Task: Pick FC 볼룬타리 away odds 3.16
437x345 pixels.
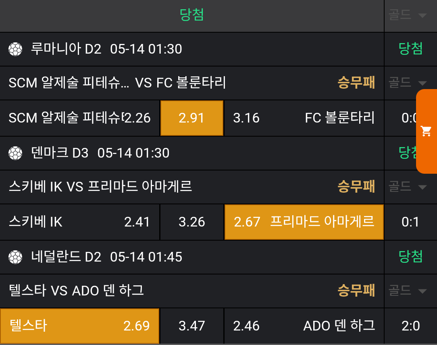Action: click(304, 118)
